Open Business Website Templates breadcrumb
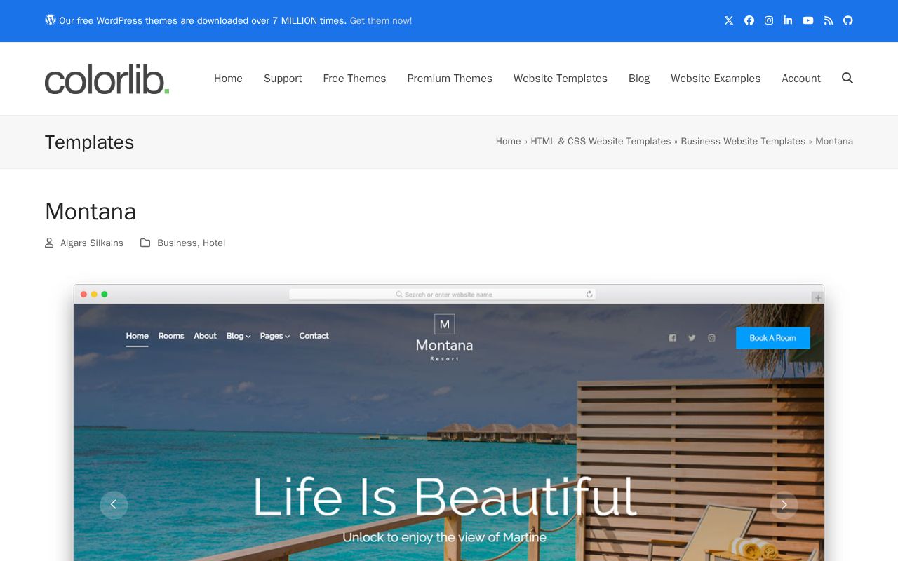The width and height of the screenshot is (898, 561). pos(743,142)
